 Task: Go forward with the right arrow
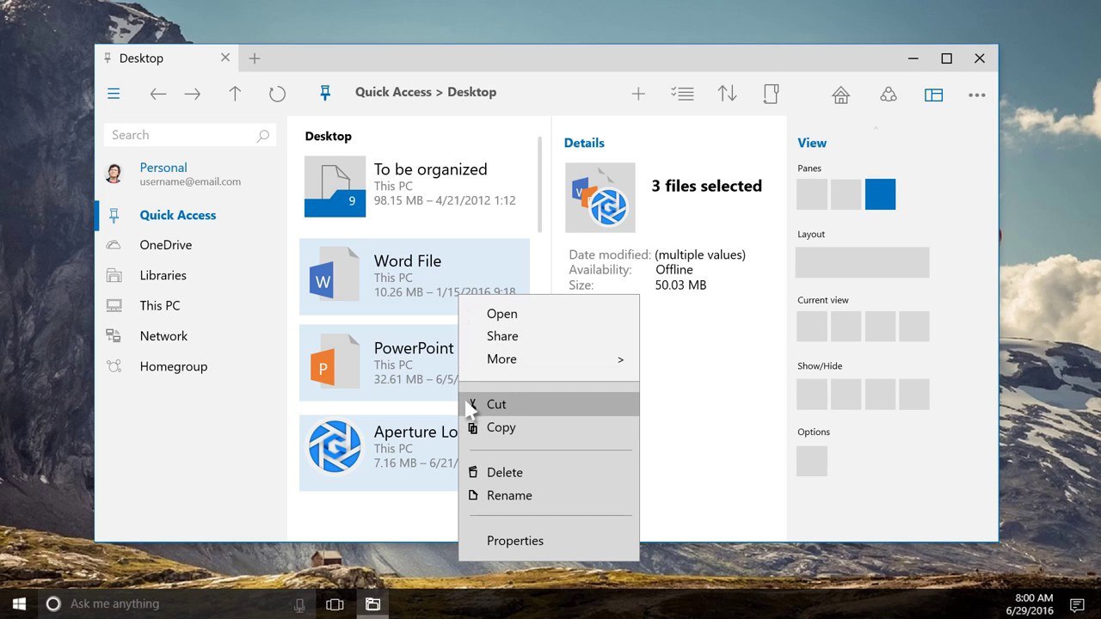tap(193, 95)
